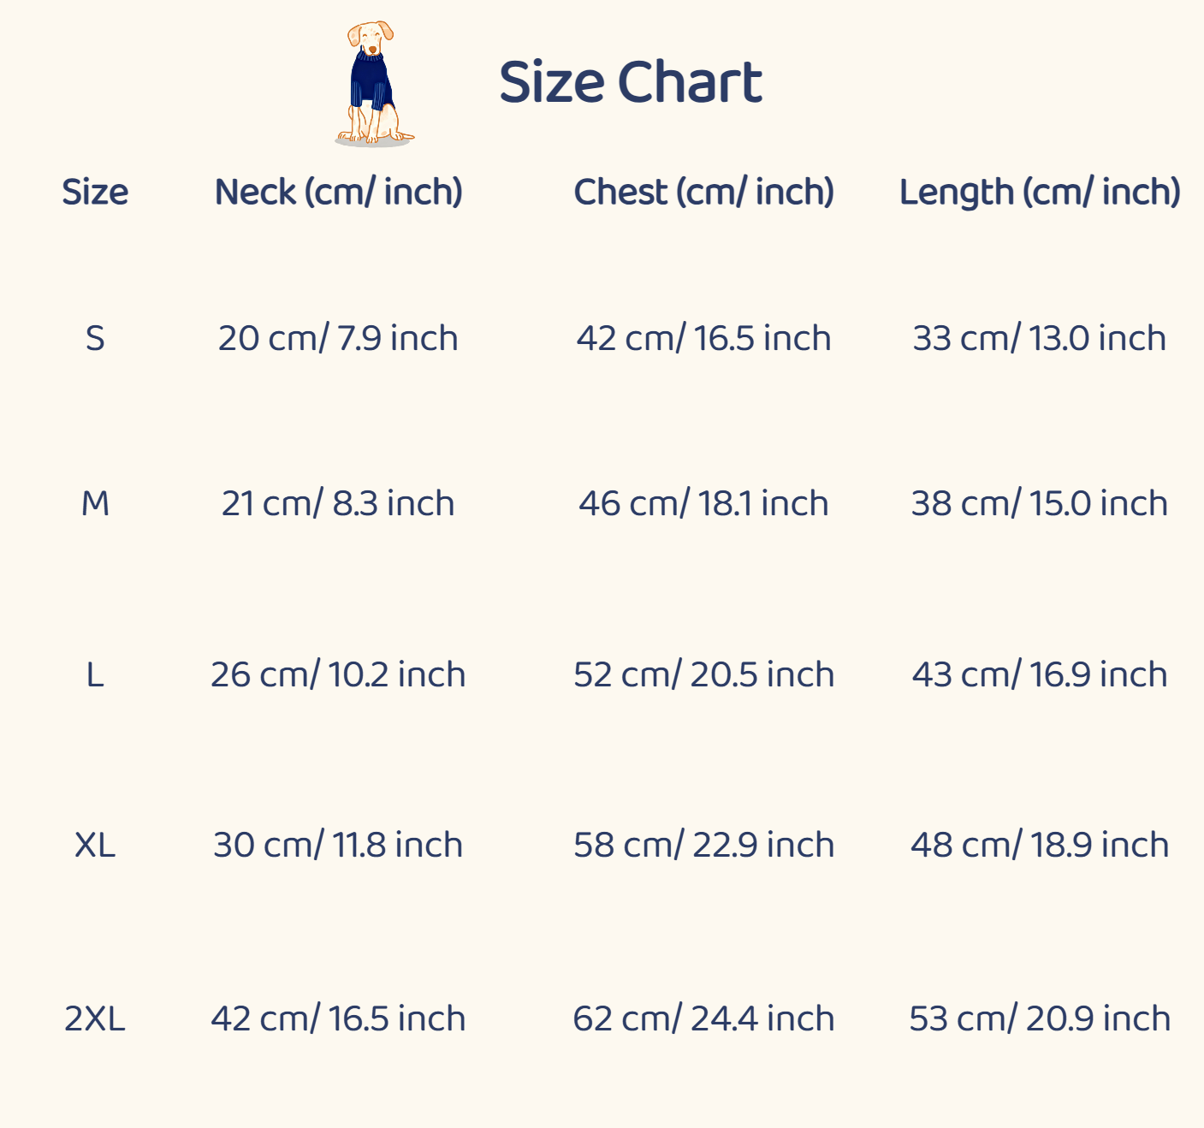Click the 58 cm/ 22.9 inch chest value
Viewport: 1204px width, 1128px height.
click(x=703, y=845)
